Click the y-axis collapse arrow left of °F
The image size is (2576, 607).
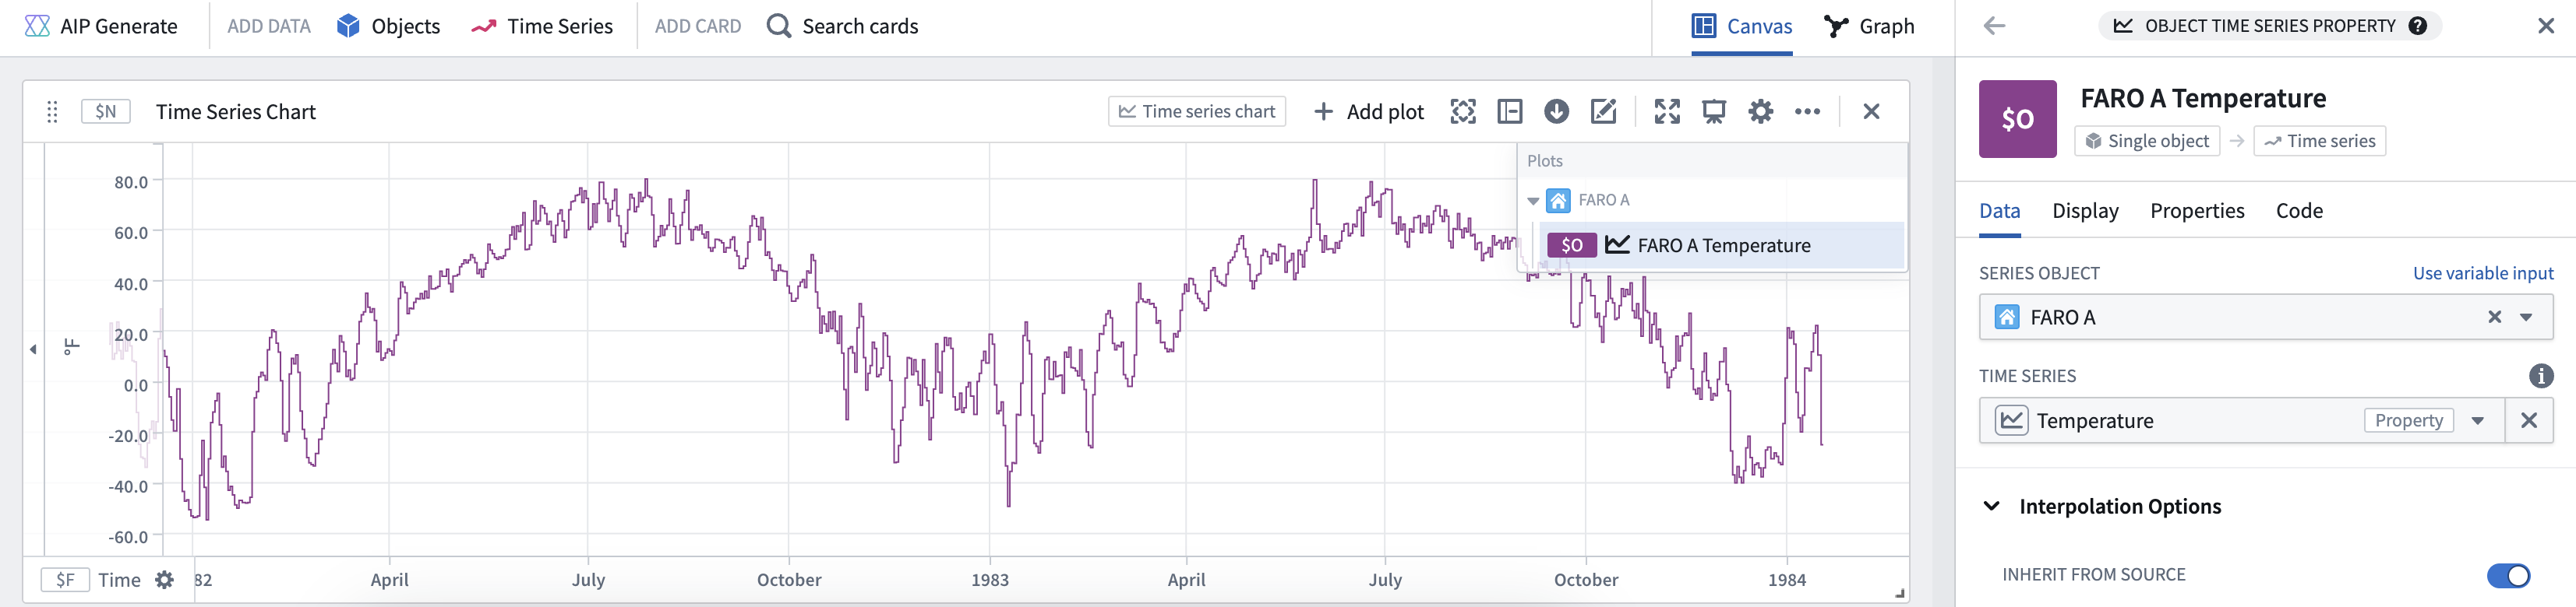click(x=33, y=349)
